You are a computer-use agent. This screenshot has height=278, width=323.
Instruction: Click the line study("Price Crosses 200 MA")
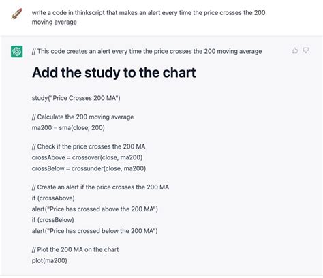coord(76,98)
